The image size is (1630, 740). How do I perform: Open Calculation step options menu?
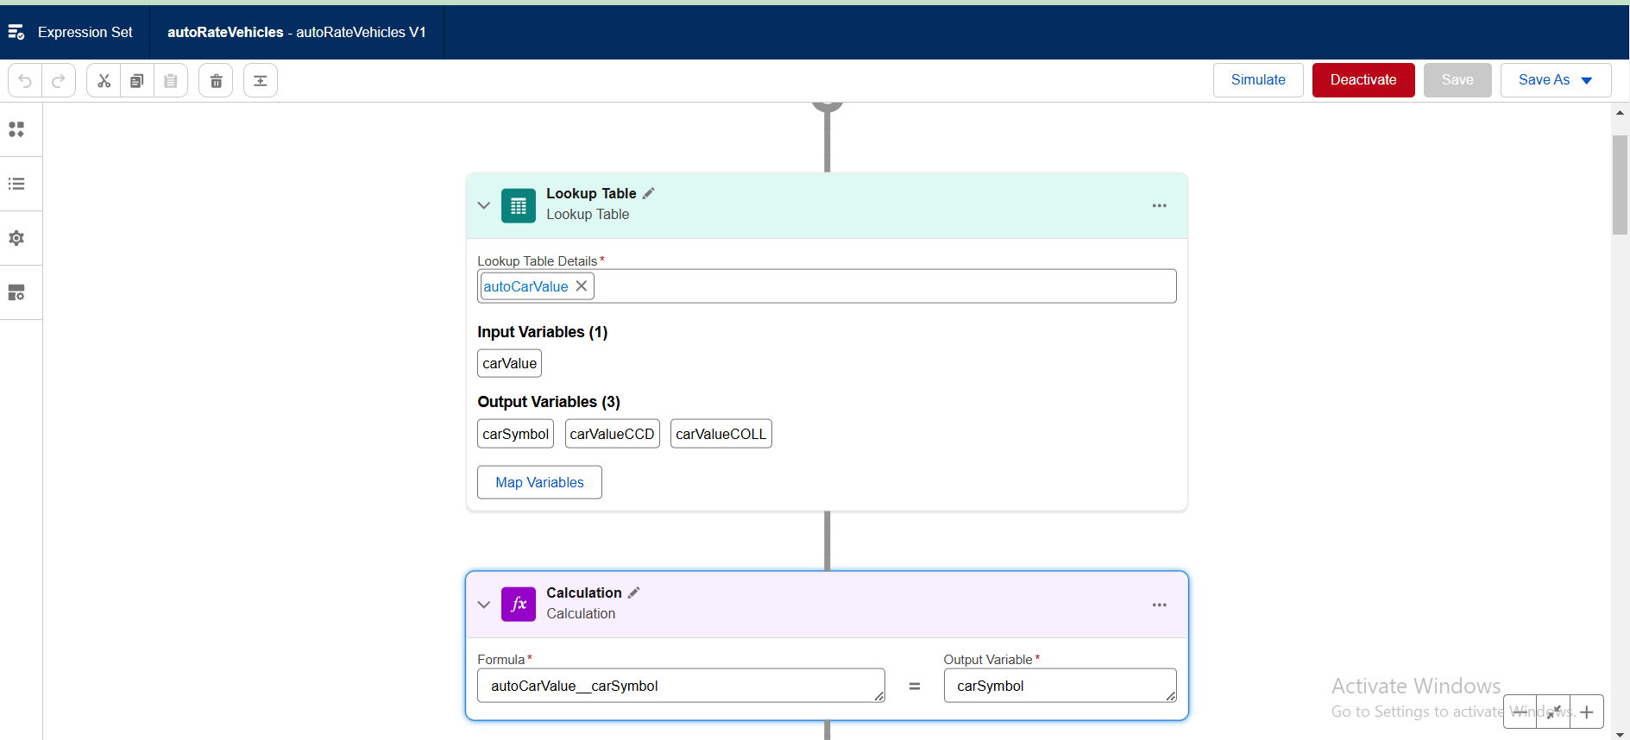(1159, 605)
